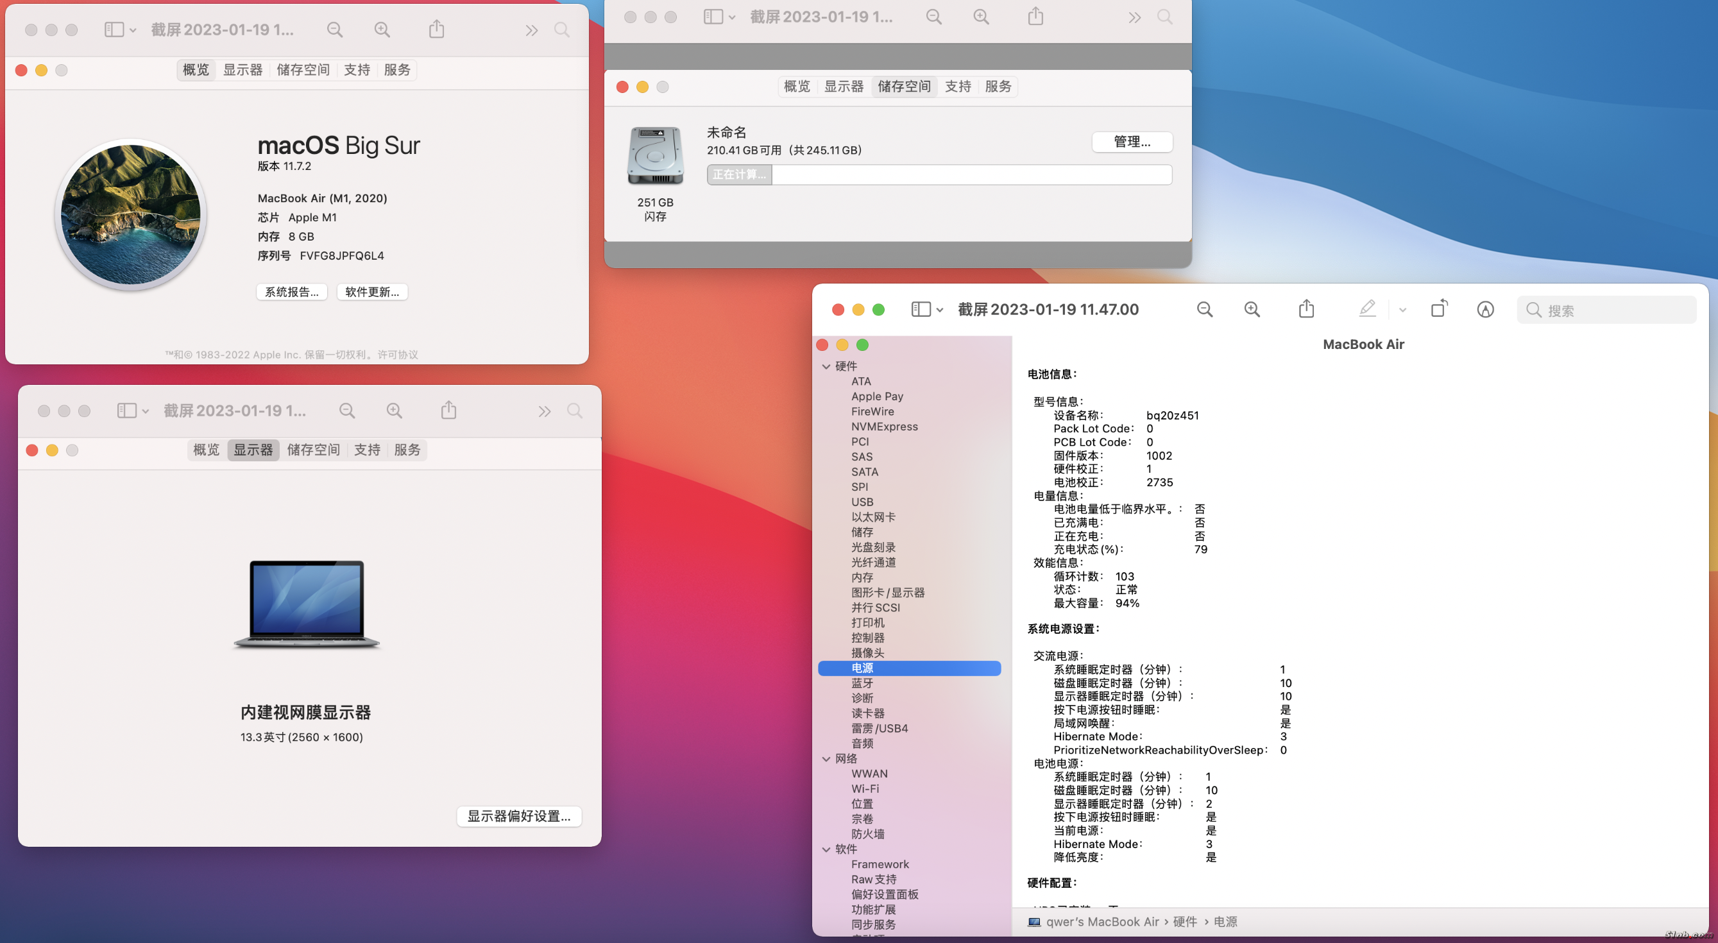1718x943 pixels.
Task: Zoom in in the 11.47.00 Preview window
Action: [x=1252, y=309]
